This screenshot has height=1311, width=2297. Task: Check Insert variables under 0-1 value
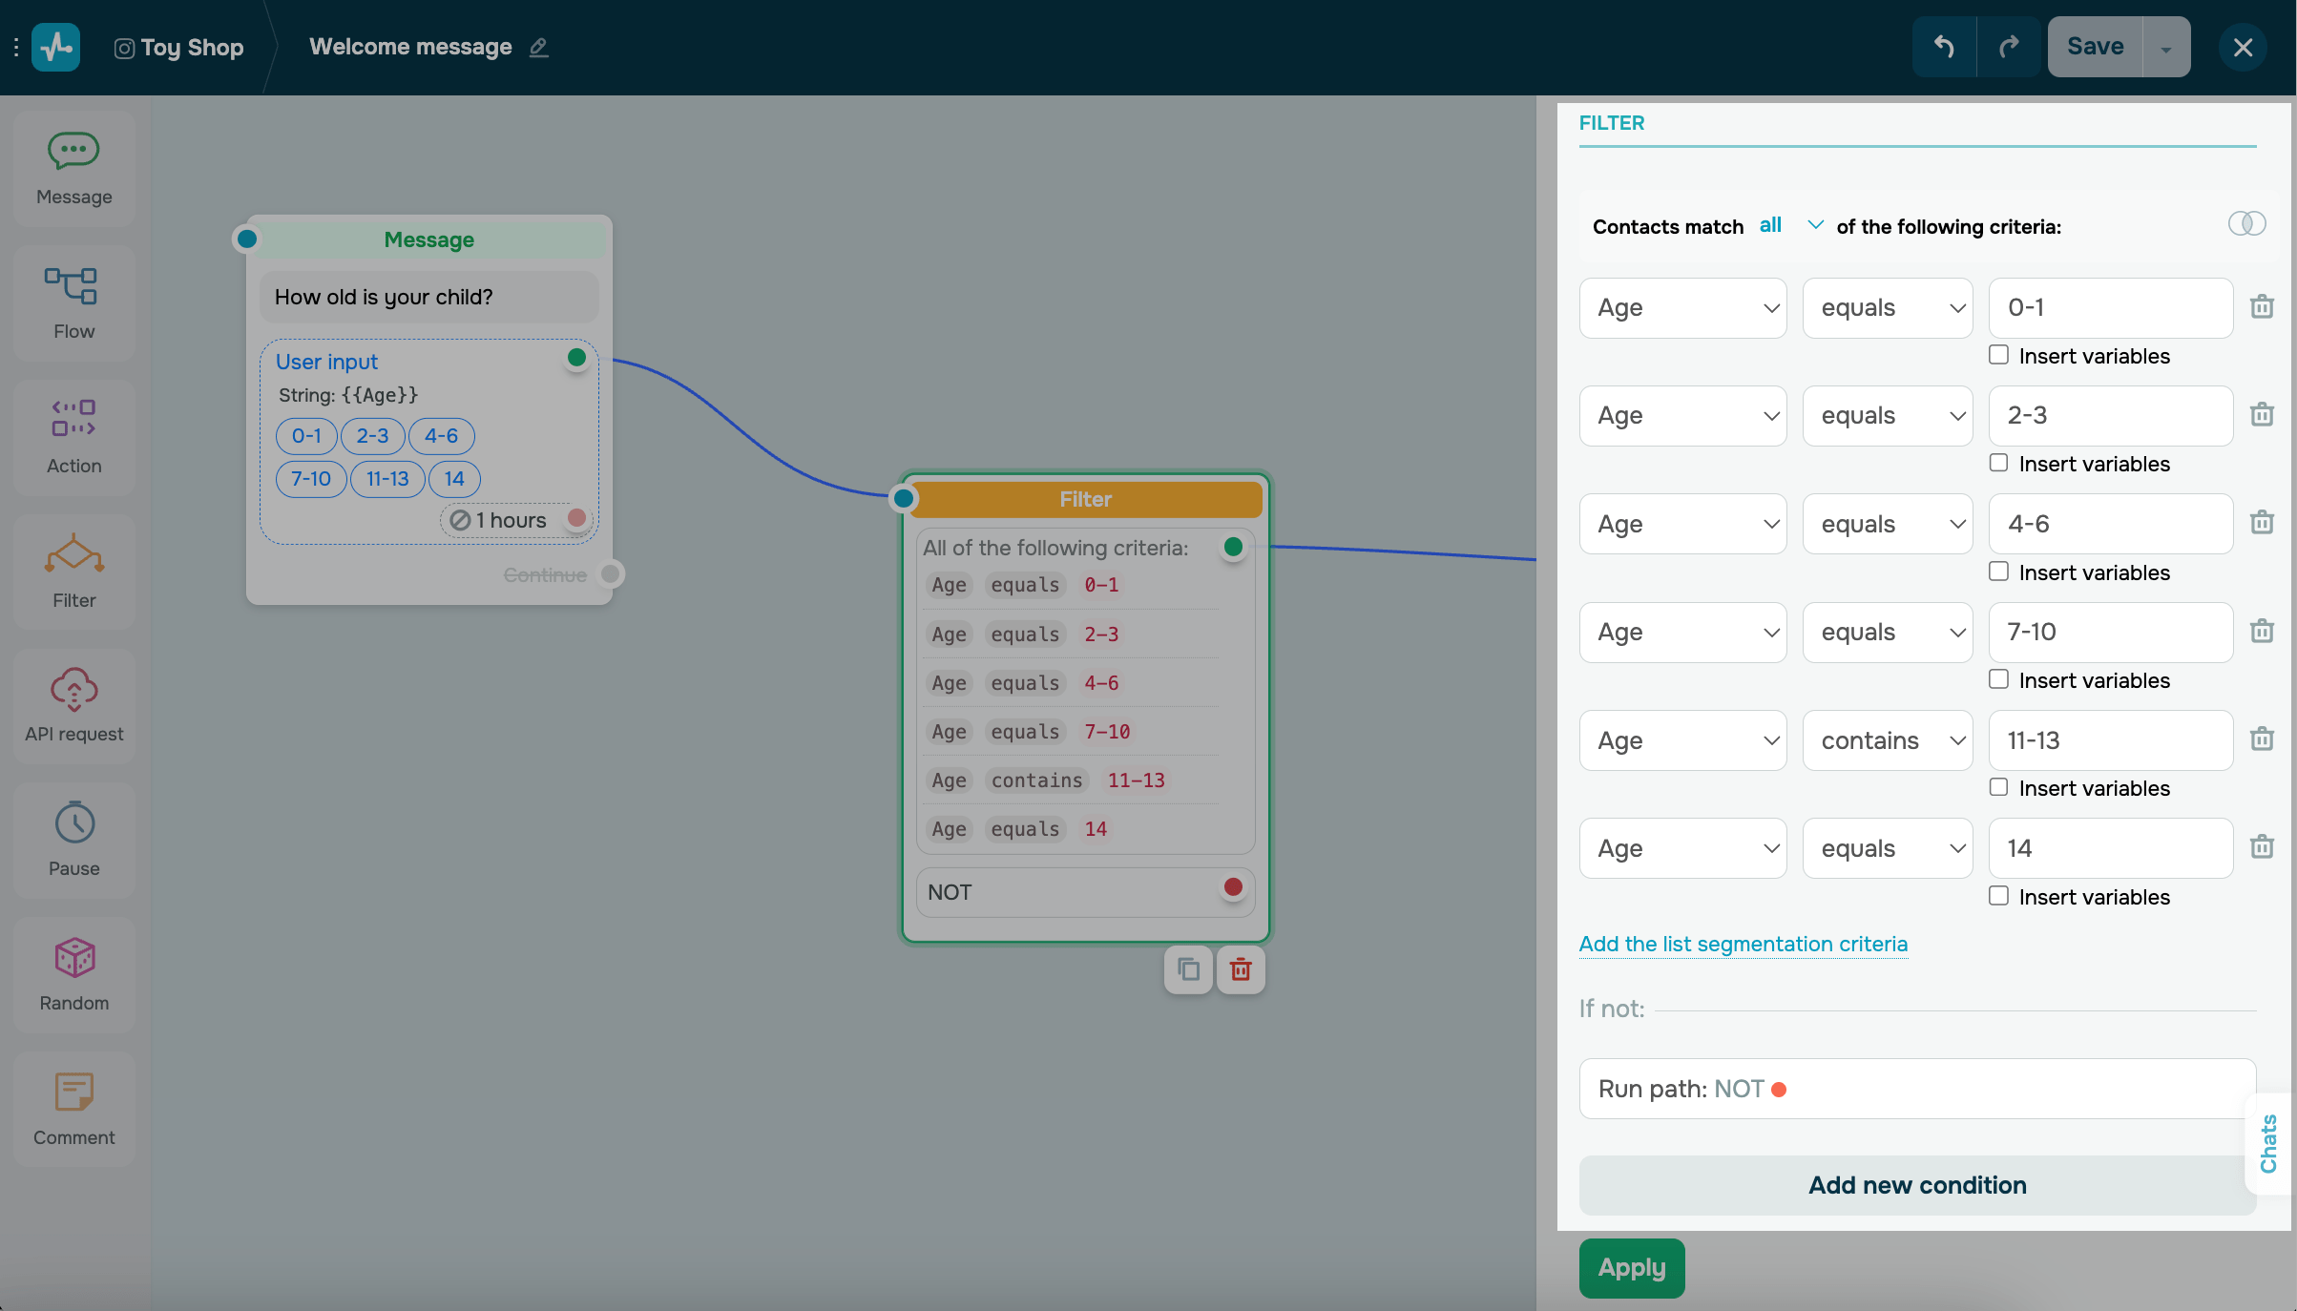(x=1998, y=355)
